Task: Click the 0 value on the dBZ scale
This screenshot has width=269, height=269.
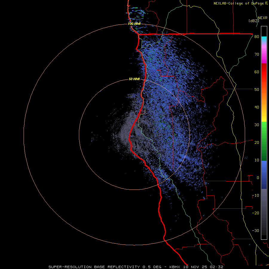Action: click(x=258, y=178)
